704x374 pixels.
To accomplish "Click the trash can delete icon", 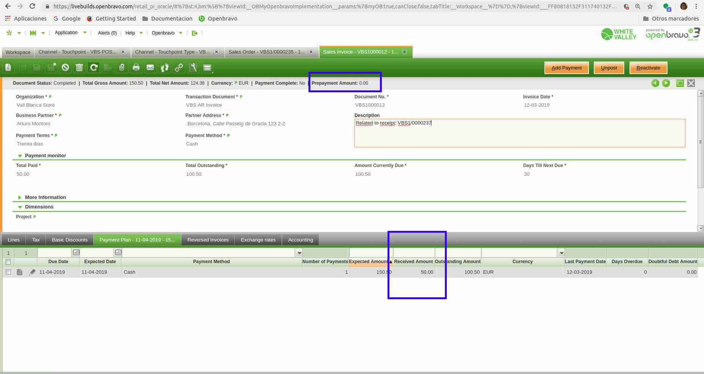I will pyautogui.click(x=79, y=68).
